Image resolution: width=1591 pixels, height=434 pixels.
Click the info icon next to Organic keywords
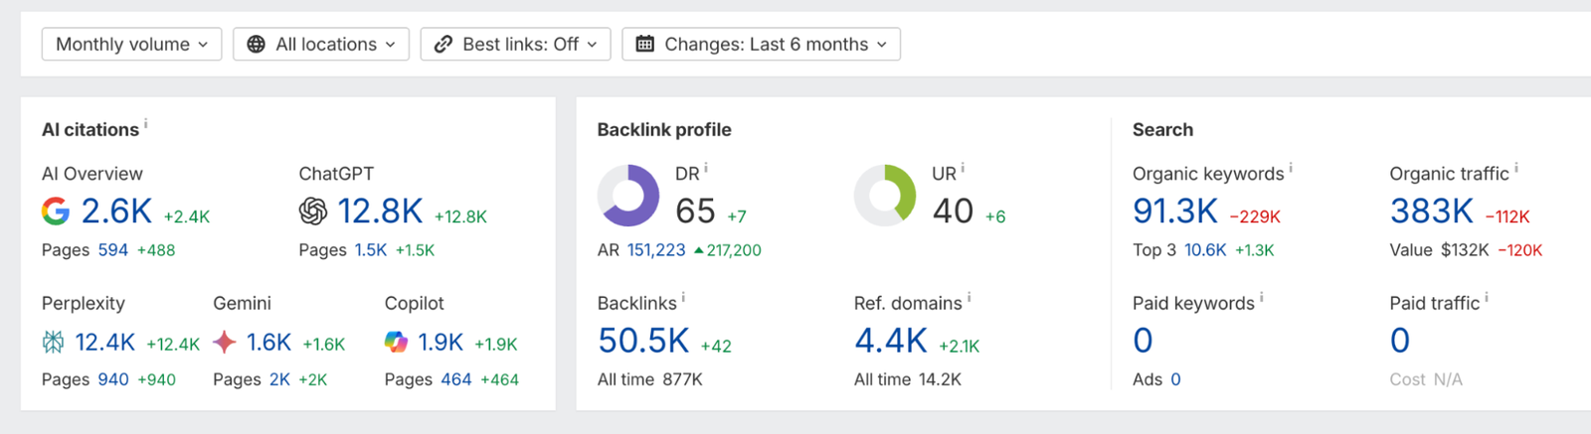point(1291,169)
